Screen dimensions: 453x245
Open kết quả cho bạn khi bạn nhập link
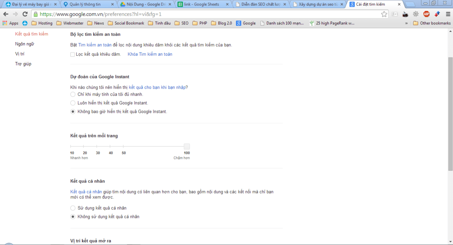click(157, 87)
